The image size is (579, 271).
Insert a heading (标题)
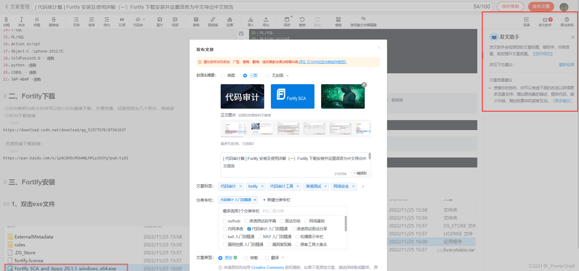click(37, 22)
